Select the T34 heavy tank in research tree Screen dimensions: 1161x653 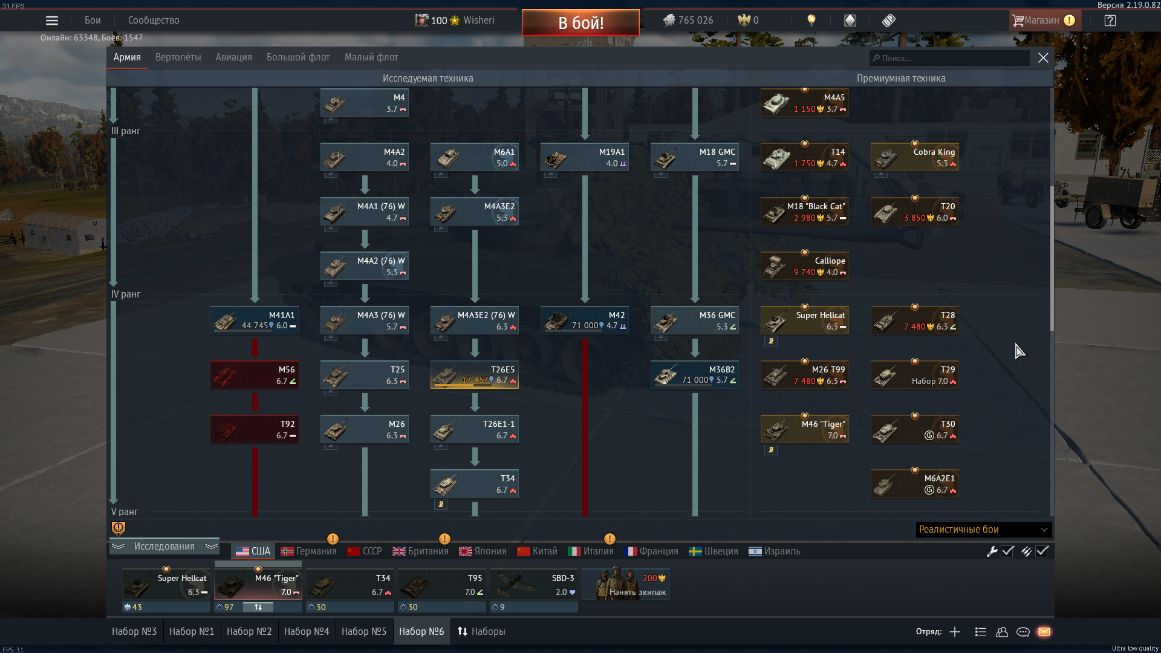tap(475, 484)
